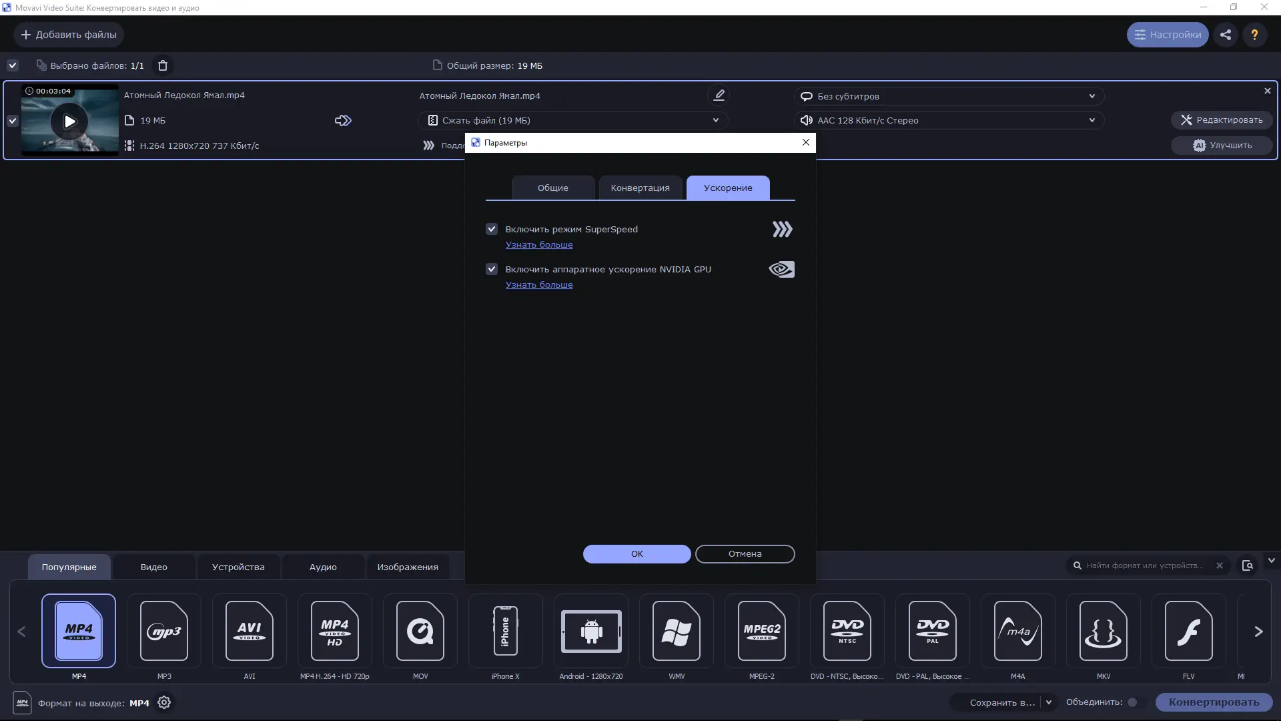Choose the iPhone X preset icon
Viewport: 1281px width, 721px height.
[x=505, y=631]
